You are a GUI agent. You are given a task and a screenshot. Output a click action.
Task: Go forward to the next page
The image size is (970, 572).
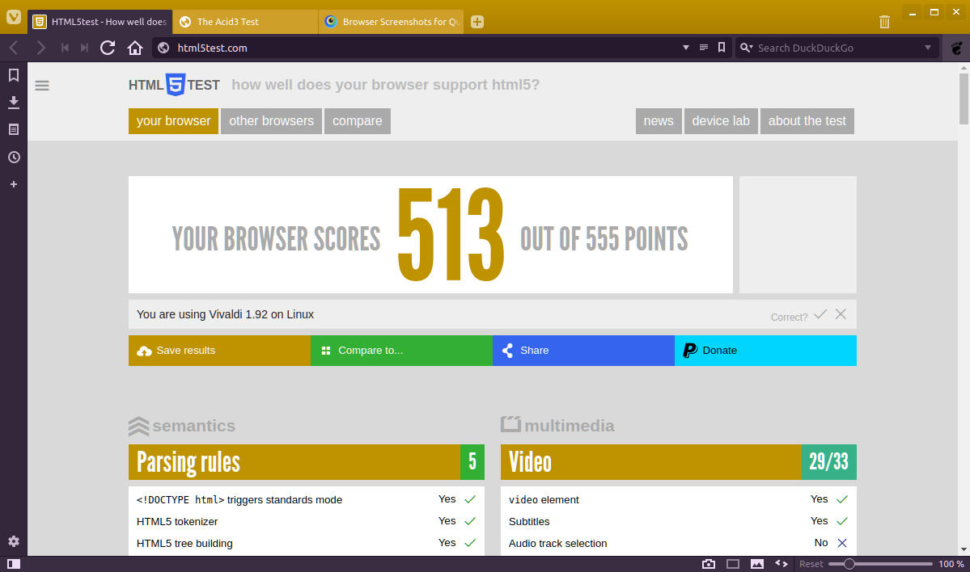click(40, 48)
